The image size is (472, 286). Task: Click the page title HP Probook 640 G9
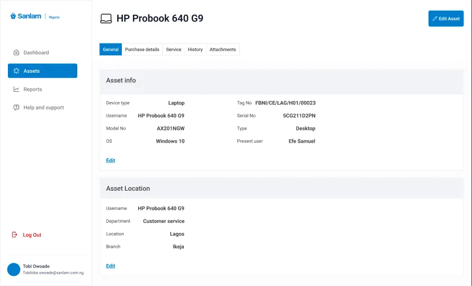(x=160, y=19)
